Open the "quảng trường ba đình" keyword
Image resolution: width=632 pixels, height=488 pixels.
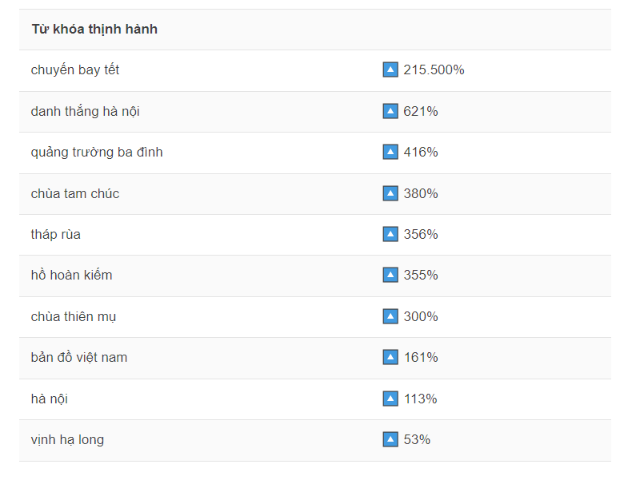point(97,152)
